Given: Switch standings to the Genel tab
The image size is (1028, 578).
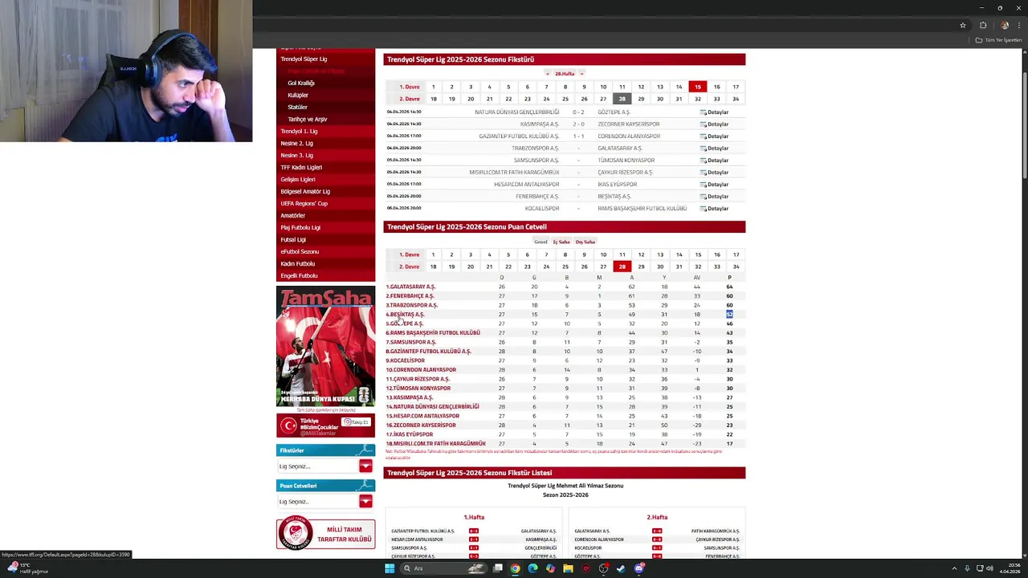Looking at the screenshot, I should (x=541, y=242).
